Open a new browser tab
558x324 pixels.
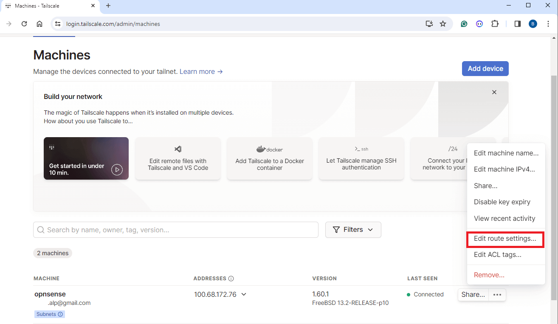pos(108,6)
